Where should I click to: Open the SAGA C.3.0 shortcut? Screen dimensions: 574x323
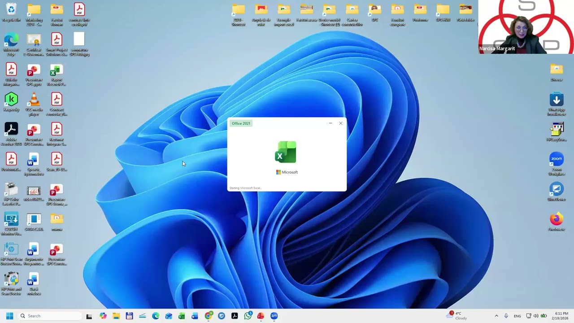pyautogui.click(x=34, y=222)
